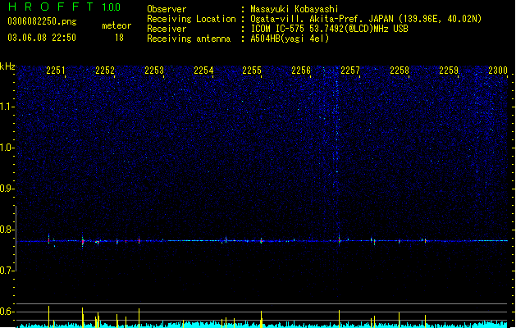The height and width of the screenshot is (328, 516).
Task: Click the 2252 time marker
Action: 105,71
